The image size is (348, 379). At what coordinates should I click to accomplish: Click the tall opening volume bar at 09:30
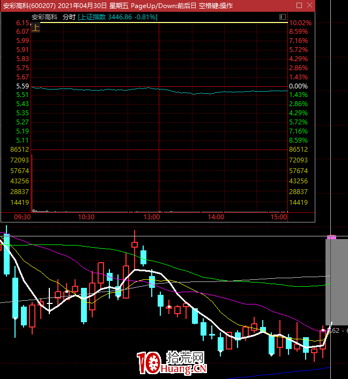(x=32, y=183)
